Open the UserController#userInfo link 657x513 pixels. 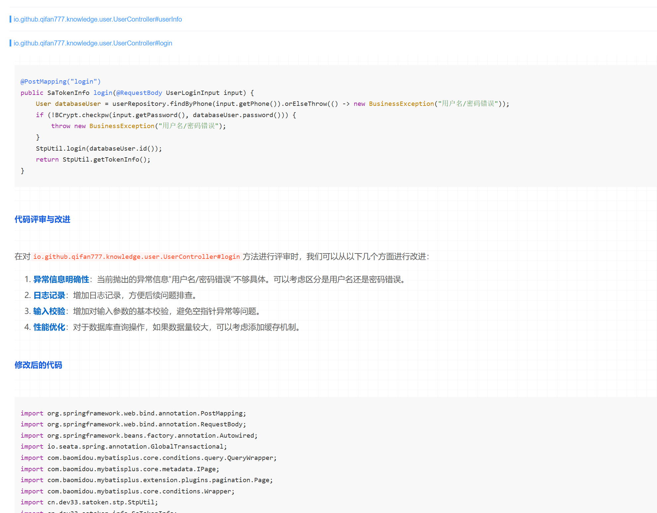pyautogui.click(x=98, y=19)
